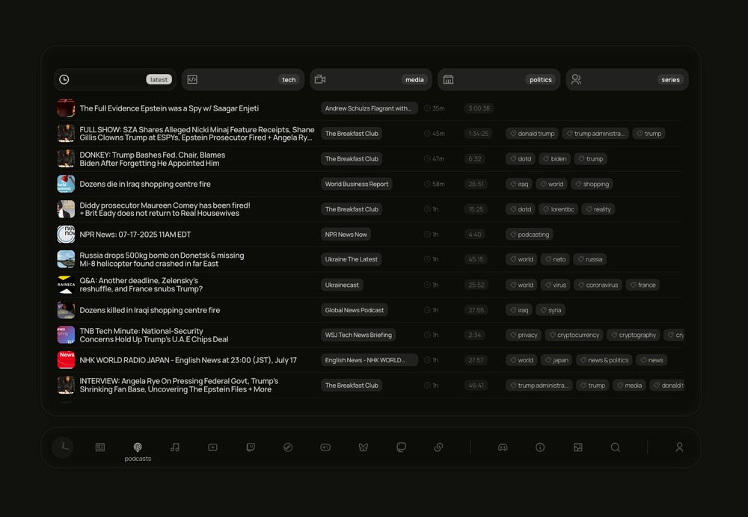Select the 'media' tag on the INTERVIEW row
The image size is (748, 517).
coord(629,386)
